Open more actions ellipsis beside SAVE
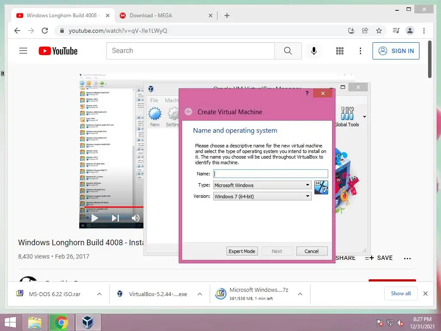Image resolution: width=441 pixels, height=331 pixels. 407,258
